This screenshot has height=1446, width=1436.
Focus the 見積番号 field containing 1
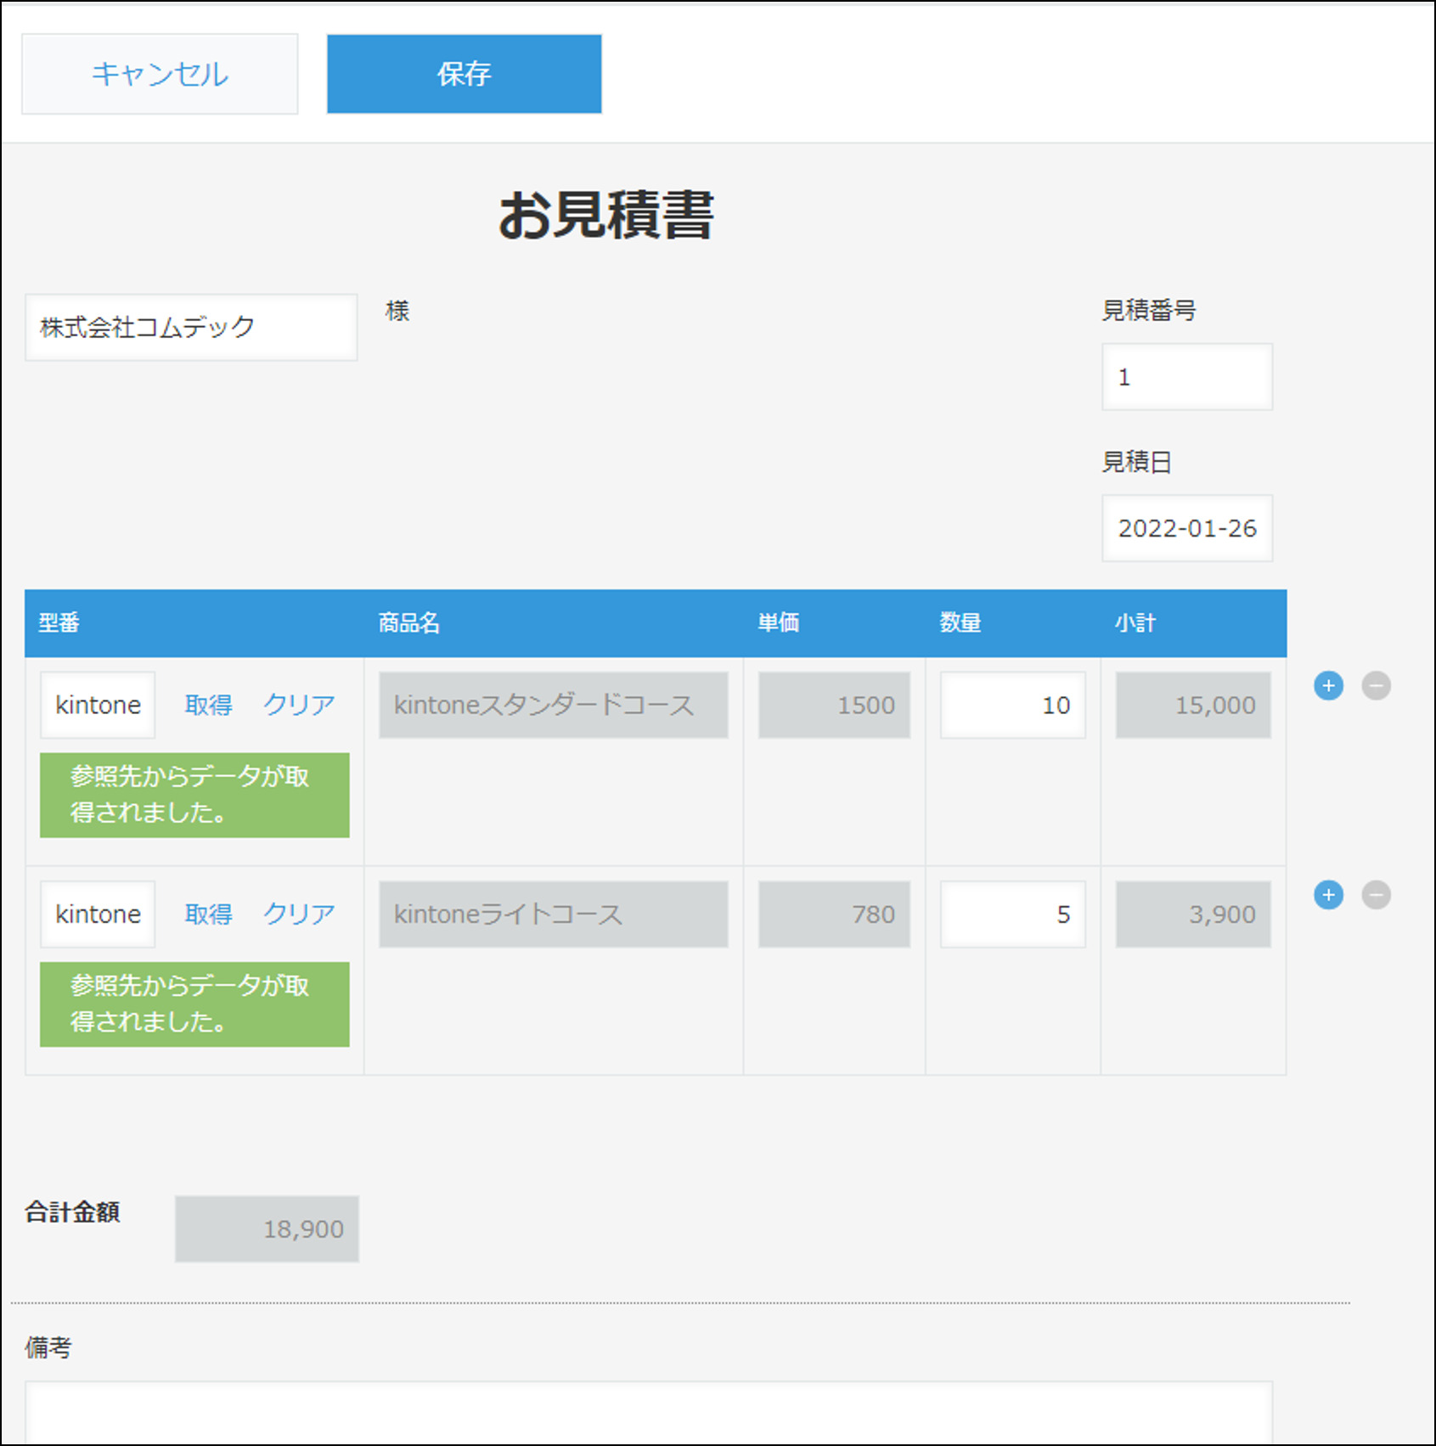pyautogui.click(x=1187, y=377)
